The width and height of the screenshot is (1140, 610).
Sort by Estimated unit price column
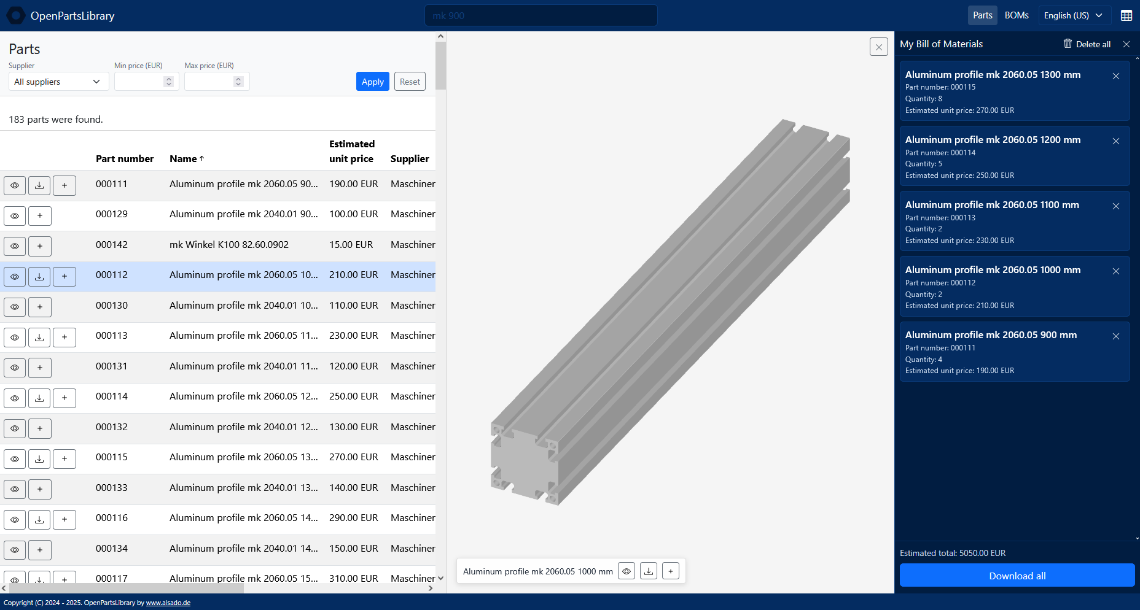pos(352,151)
